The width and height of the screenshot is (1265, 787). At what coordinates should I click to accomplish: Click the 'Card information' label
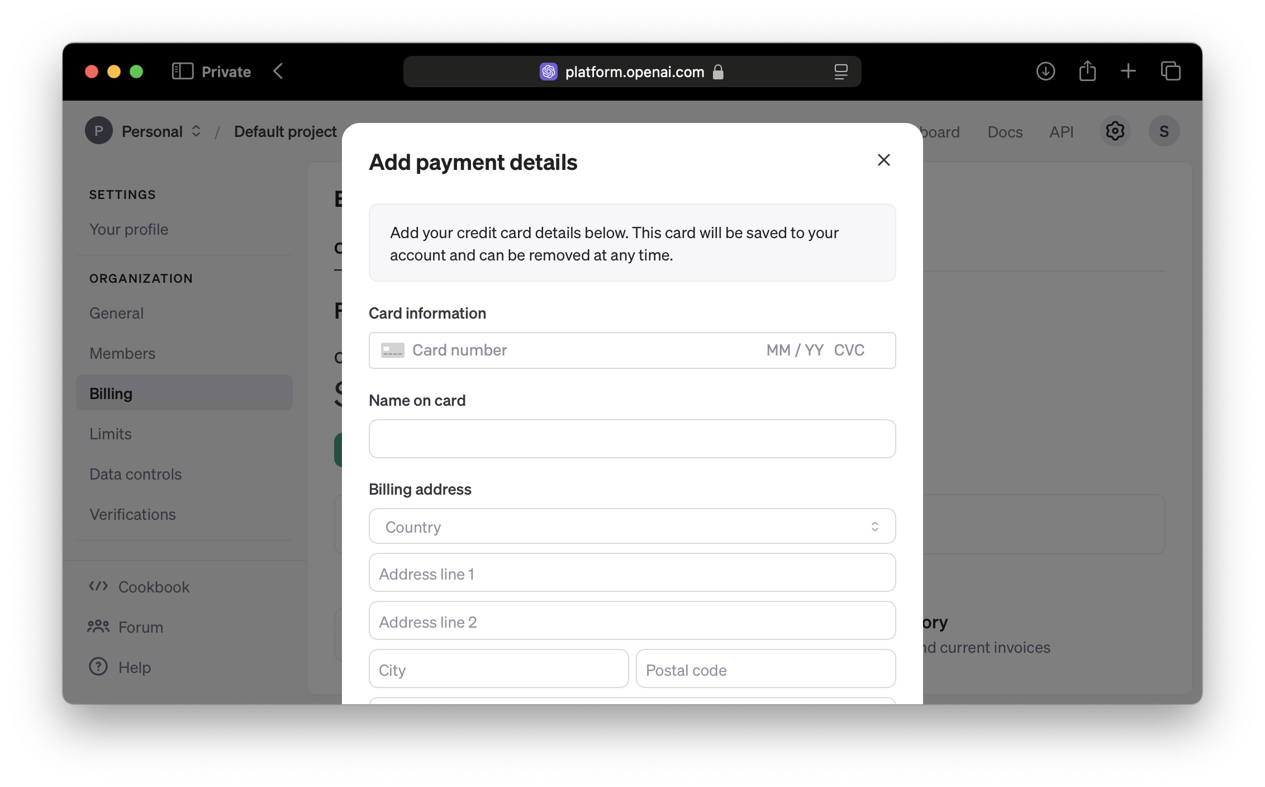point(427,313)
